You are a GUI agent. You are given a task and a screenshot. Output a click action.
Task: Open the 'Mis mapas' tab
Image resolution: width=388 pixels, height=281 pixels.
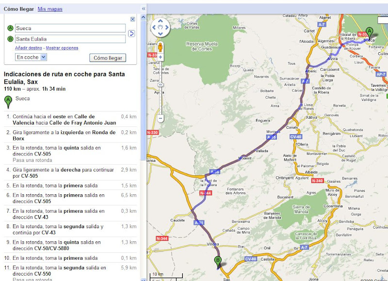click(50, 9)
